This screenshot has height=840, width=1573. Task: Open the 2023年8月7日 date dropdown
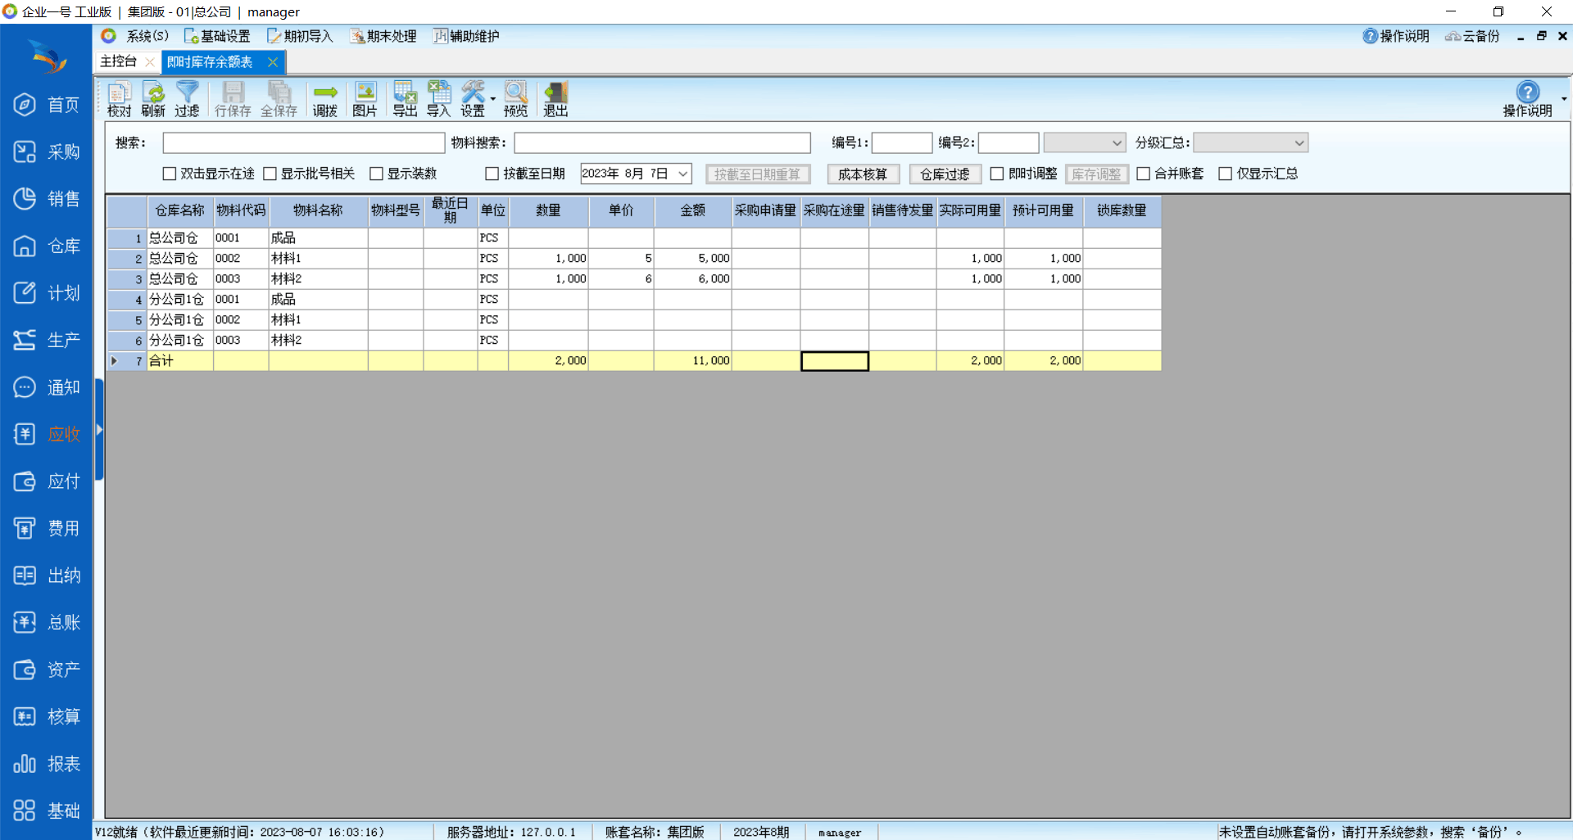point(682,174)
